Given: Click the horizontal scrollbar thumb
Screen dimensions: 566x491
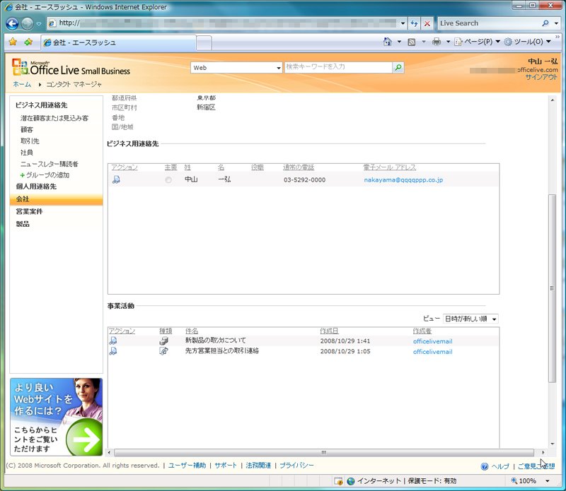Looking at the screenshot, I should [x=324, y=452].
